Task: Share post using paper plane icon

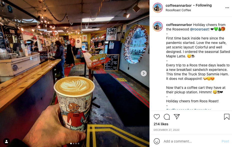Action: click(177, 117)
